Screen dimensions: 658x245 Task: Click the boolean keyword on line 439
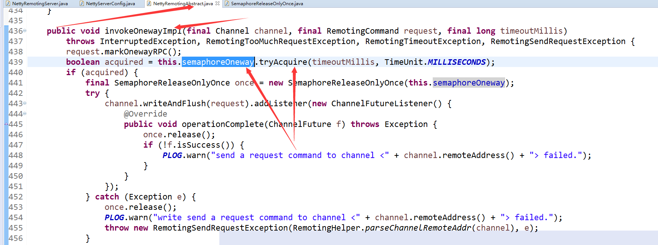pos(83,62)
